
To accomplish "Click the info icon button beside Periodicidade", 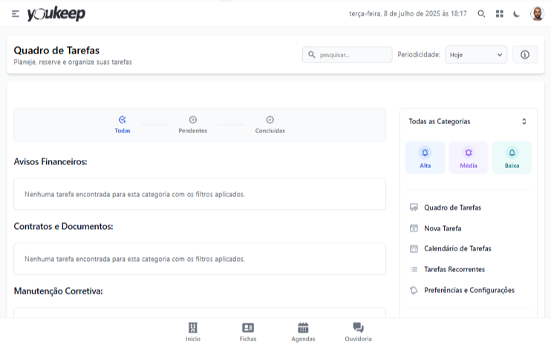I will (525, 54).
